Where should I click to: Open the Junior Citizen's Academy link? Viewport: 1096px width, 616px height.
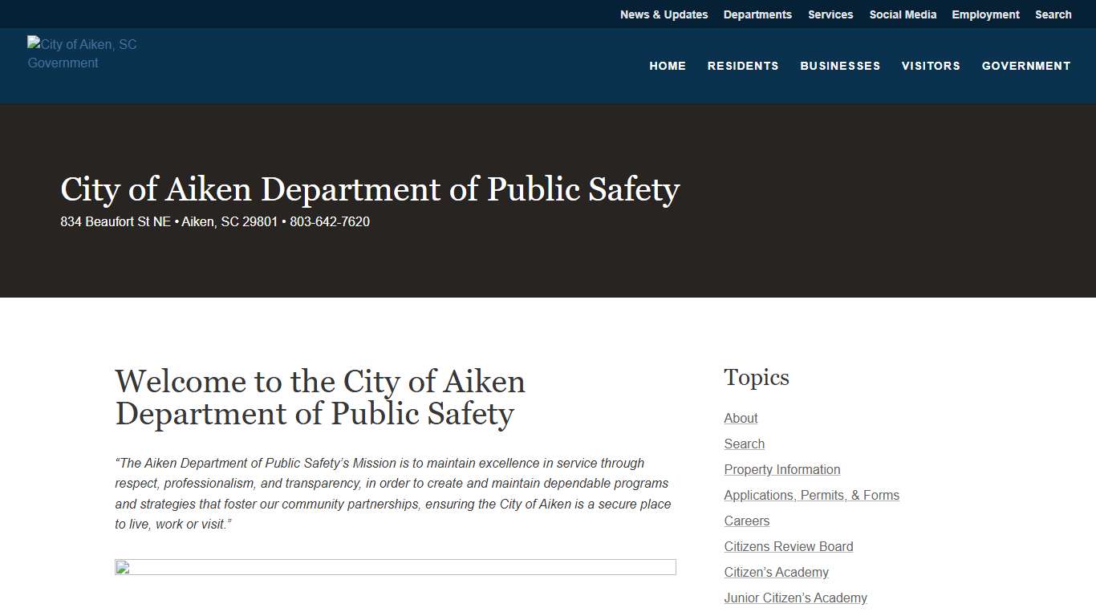795,598
